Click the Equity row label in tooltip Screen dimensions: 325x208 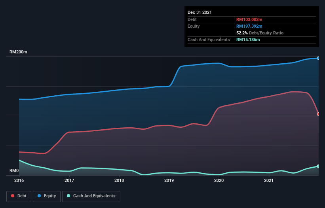[194, 26]
